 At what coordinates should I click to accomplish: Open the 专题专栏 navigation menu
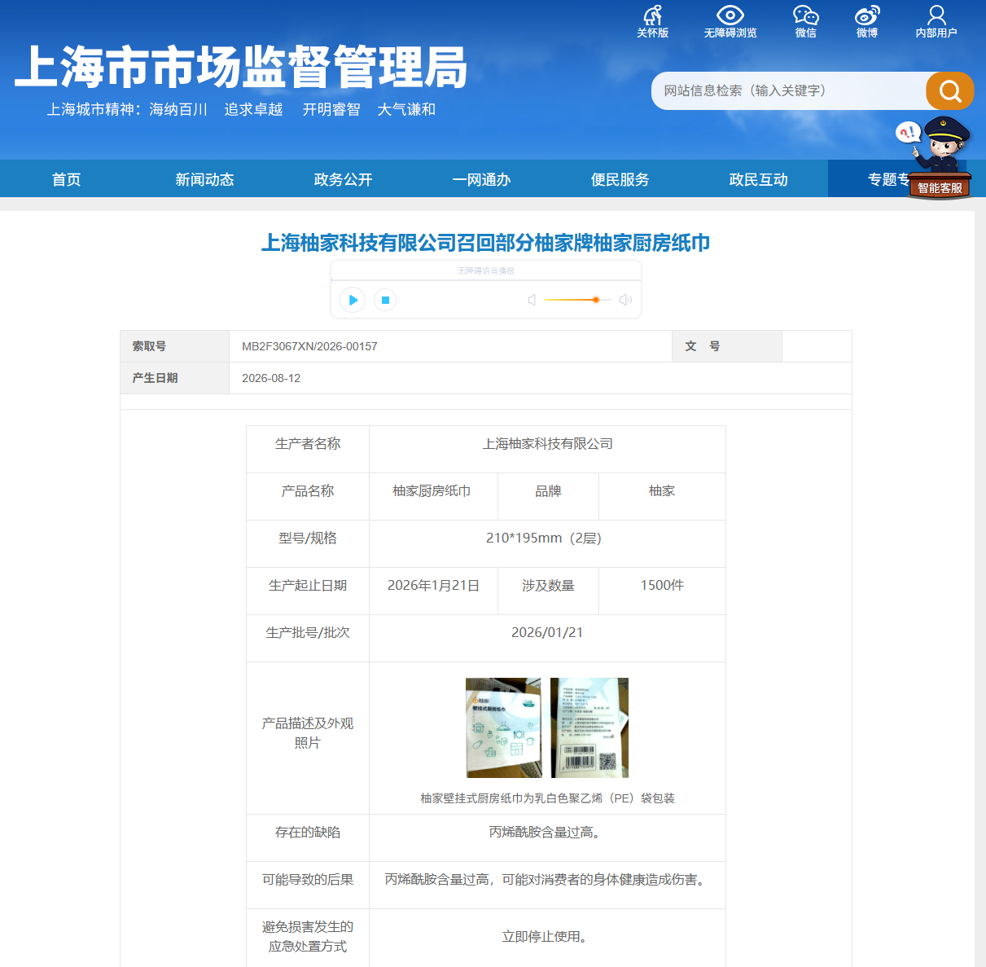point(887,179)
